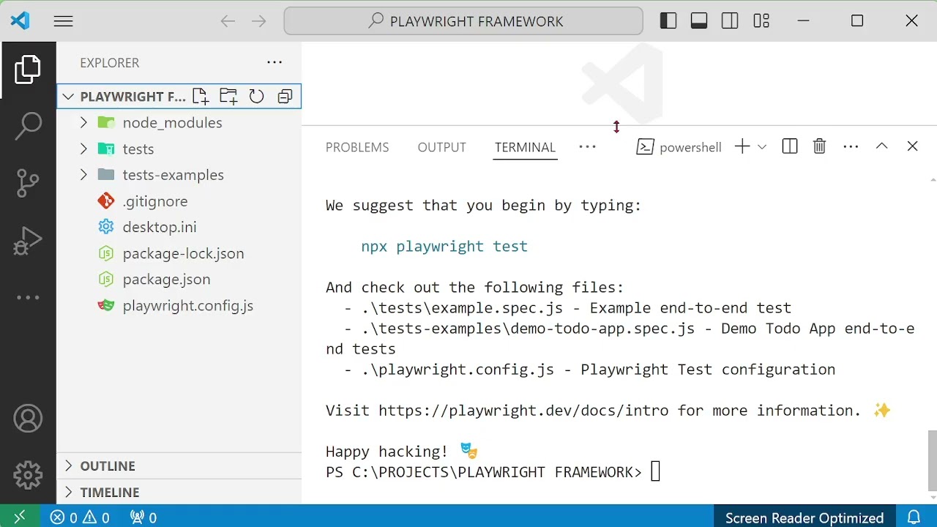Open the terminal launch profile dropdown
937x527 pixels.
(762, 146)
